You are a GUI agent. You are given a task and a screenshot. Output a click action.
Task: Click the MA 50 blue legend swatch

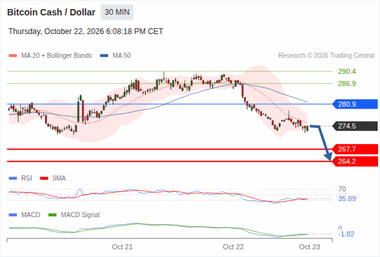pos(104,56)
